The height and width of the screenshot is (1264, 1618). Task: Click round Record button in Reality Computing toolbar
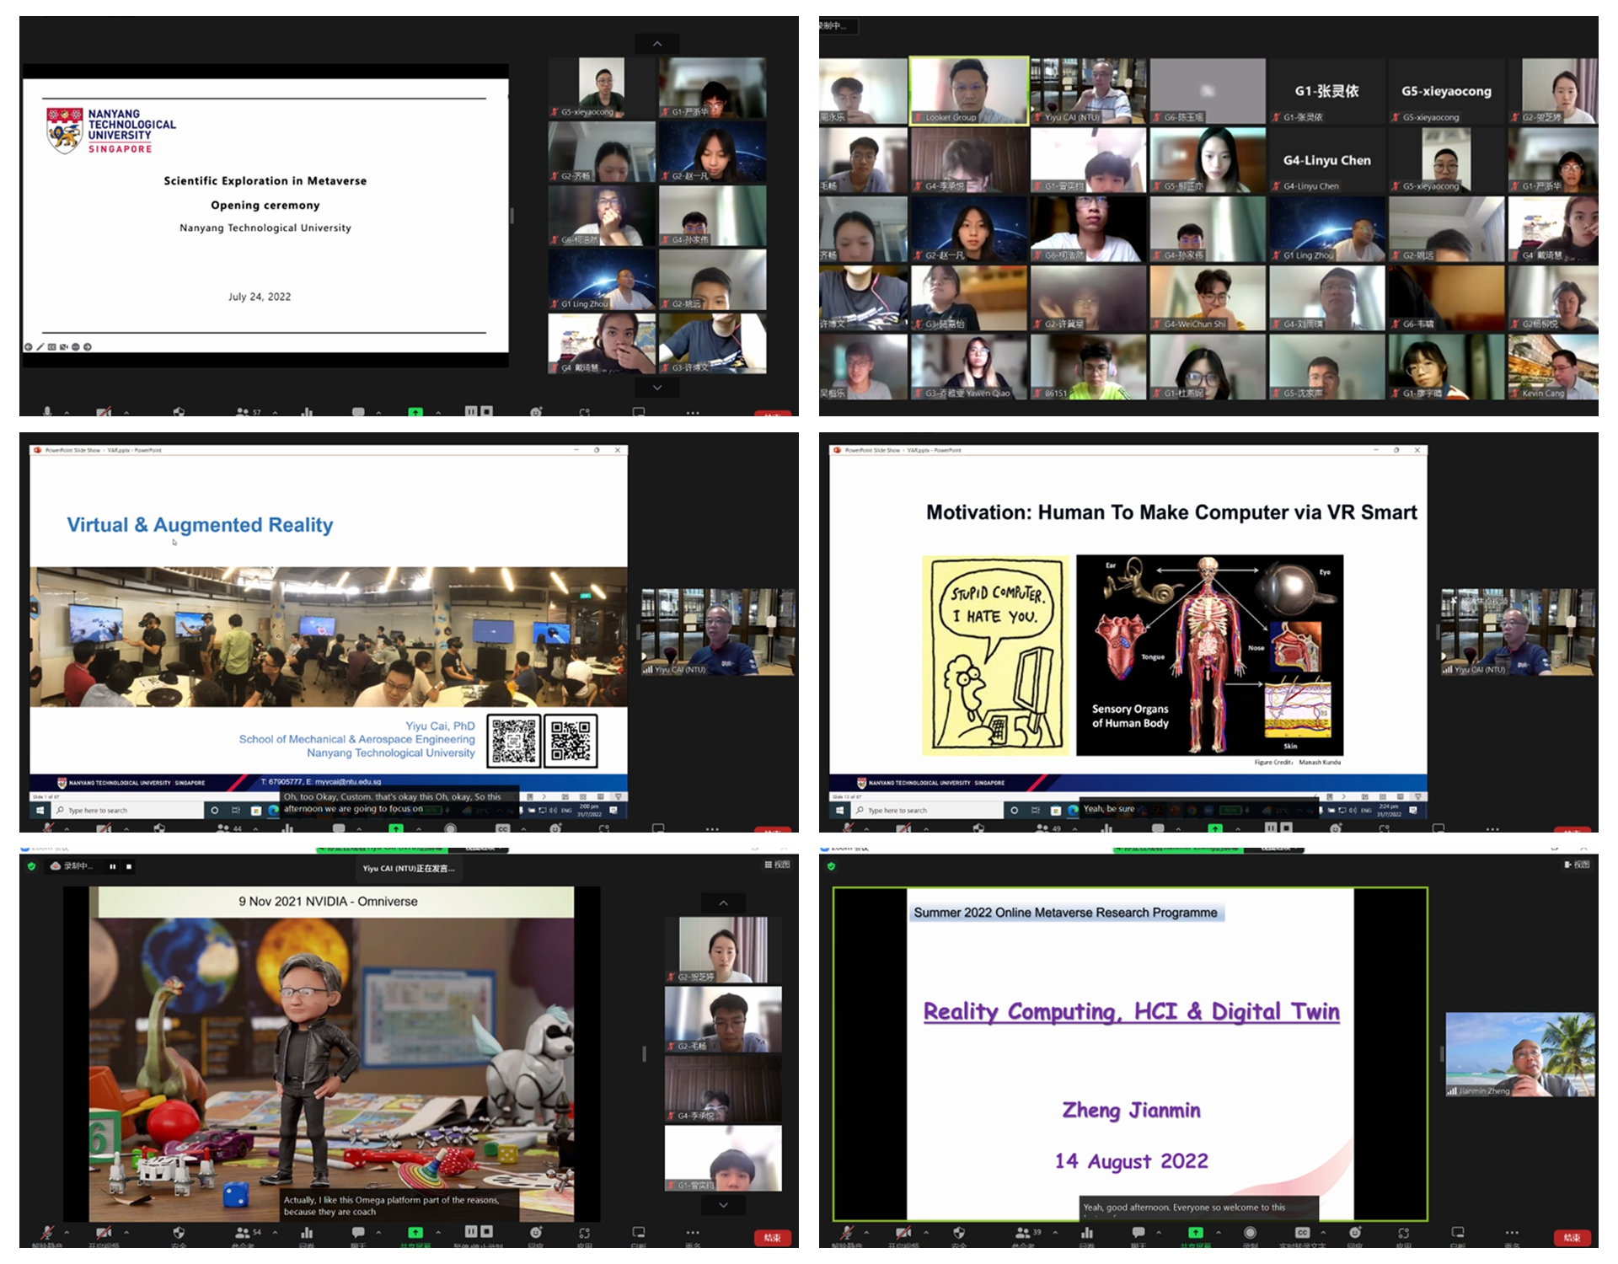click(1250, 1233)
